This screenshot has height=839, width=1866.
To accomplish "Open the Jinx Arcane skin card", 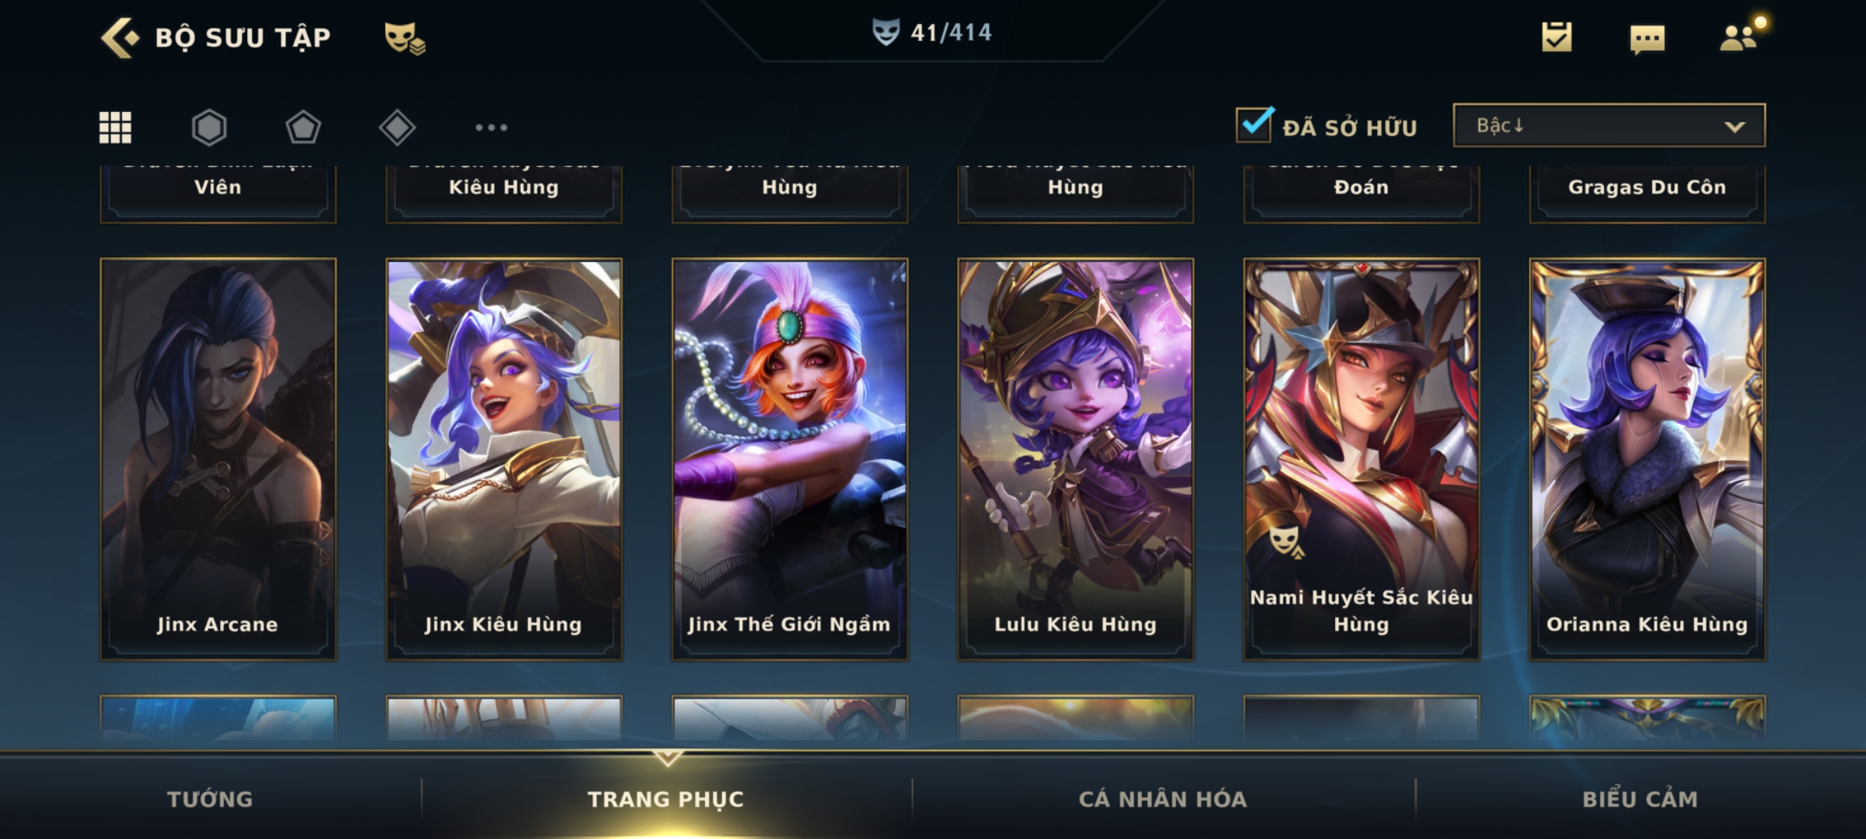I will tap(218, 460).
